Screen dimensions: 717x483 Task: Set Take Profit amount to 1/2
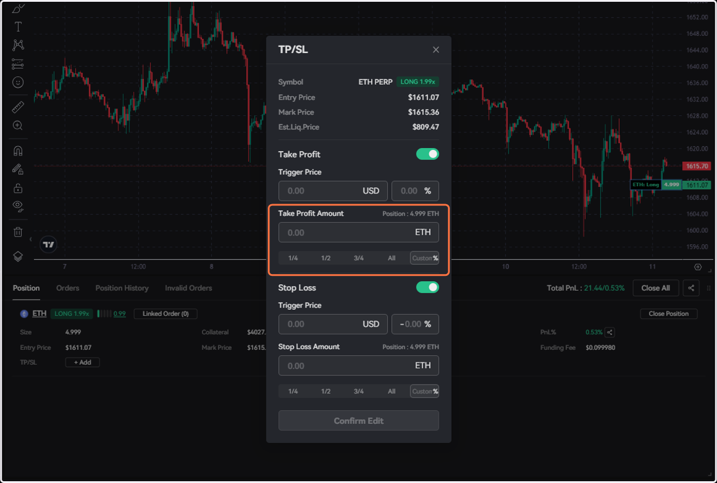[326, 258]
